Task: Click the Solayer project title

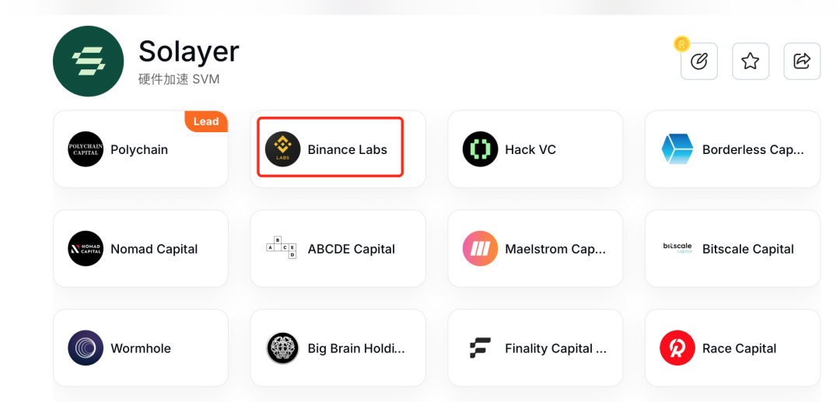Action: [189, 51]
